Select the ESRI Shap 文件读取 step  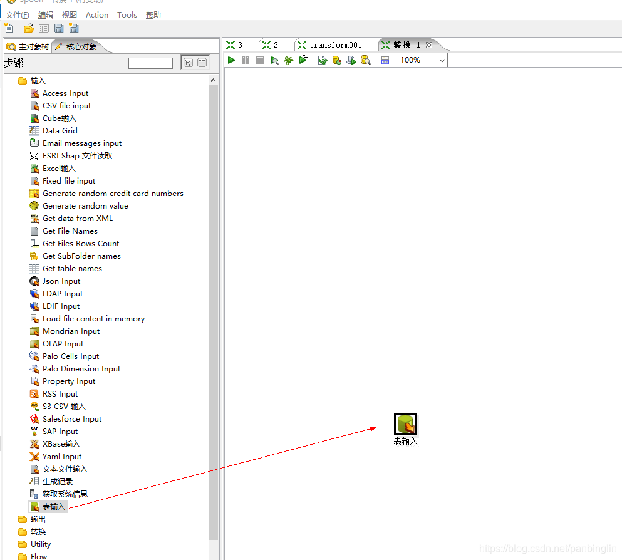pyautogui.click(x=71, y=156)
